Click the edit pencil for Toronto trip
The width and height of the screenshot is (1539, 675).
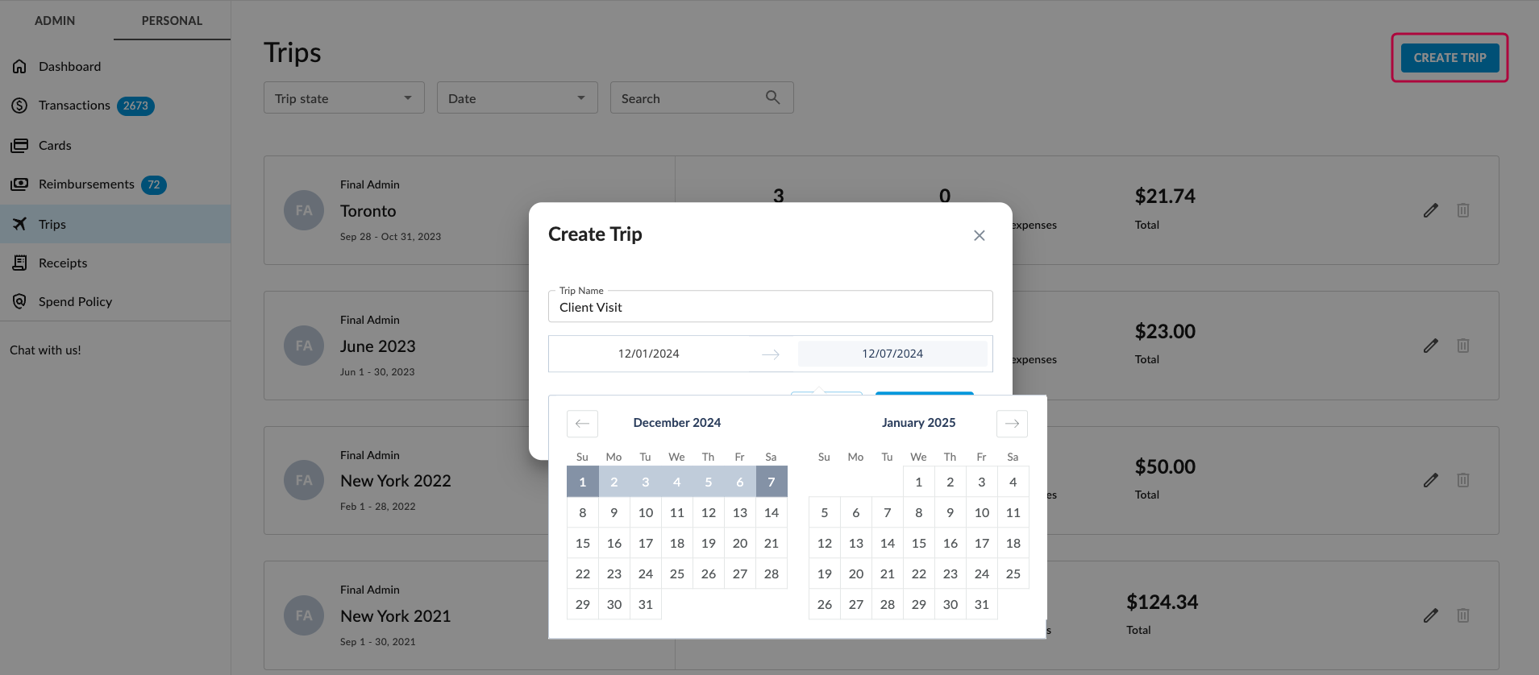1430,210
